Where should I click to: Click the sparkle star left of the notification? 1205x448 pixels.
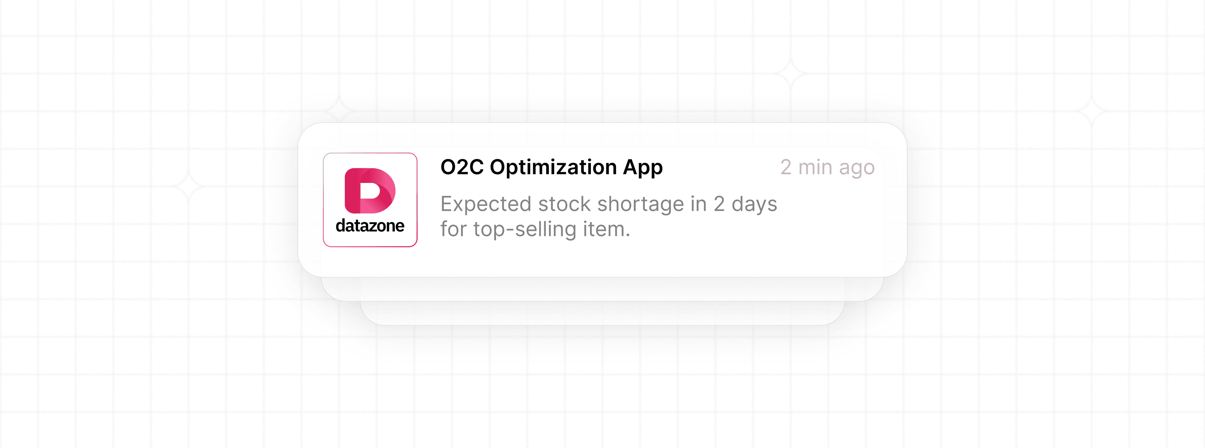coord(189,186)
